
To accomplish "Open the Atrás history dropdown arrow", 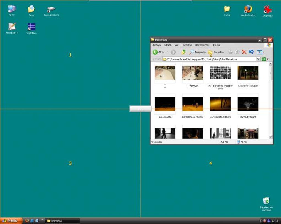I will click(x=167, y=52).
